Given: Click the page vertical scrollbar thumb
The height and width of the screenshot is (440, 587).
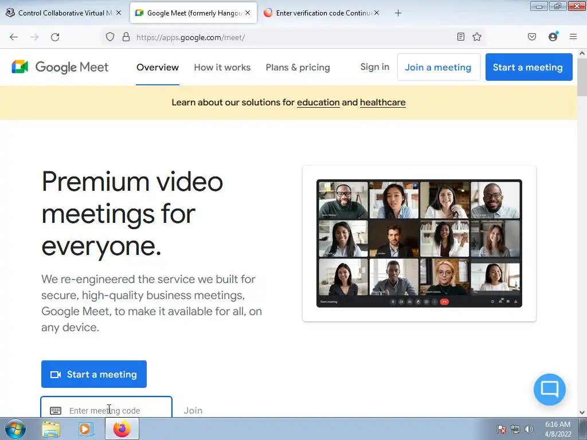Looking at the screenshot, I should point(582,77).
